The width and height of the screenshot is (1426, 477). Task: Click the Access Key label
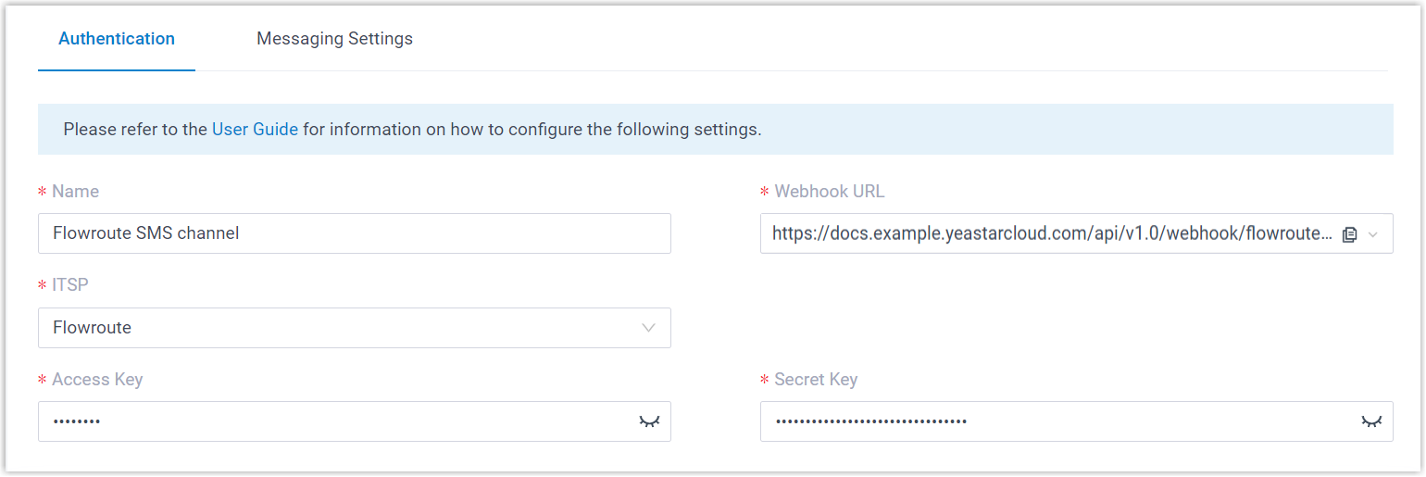[x=97, y=380]
